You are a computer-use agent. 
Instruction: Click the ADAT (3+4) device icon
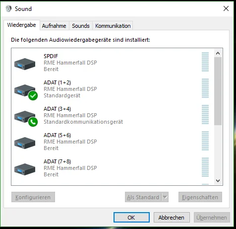pos(25,117)
